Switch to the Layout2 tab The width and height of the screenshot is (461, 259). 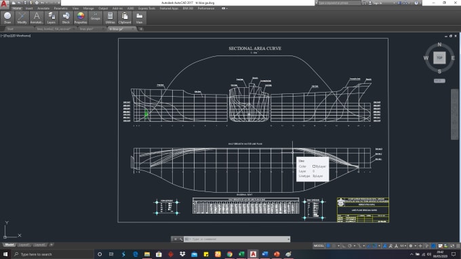click(39, 245)
